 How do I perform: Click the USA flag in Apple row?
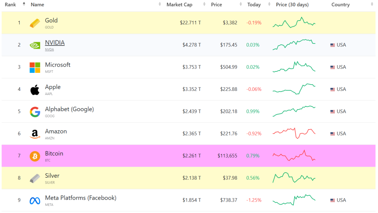333,89
